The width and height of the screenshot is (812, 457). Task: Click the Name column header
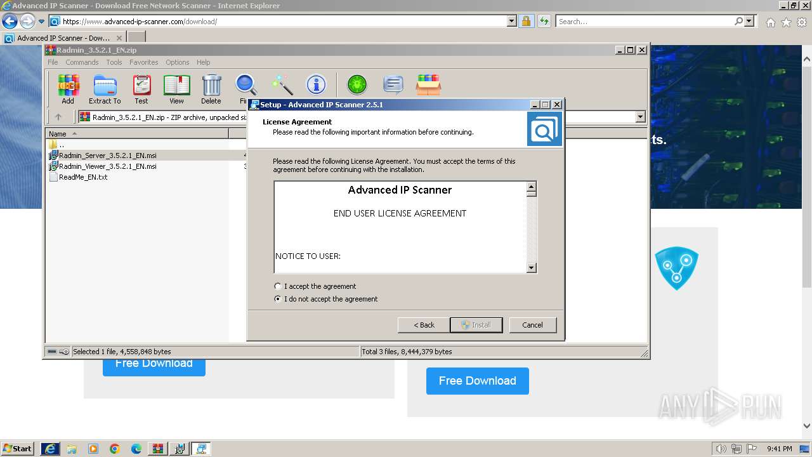(137, 133)
